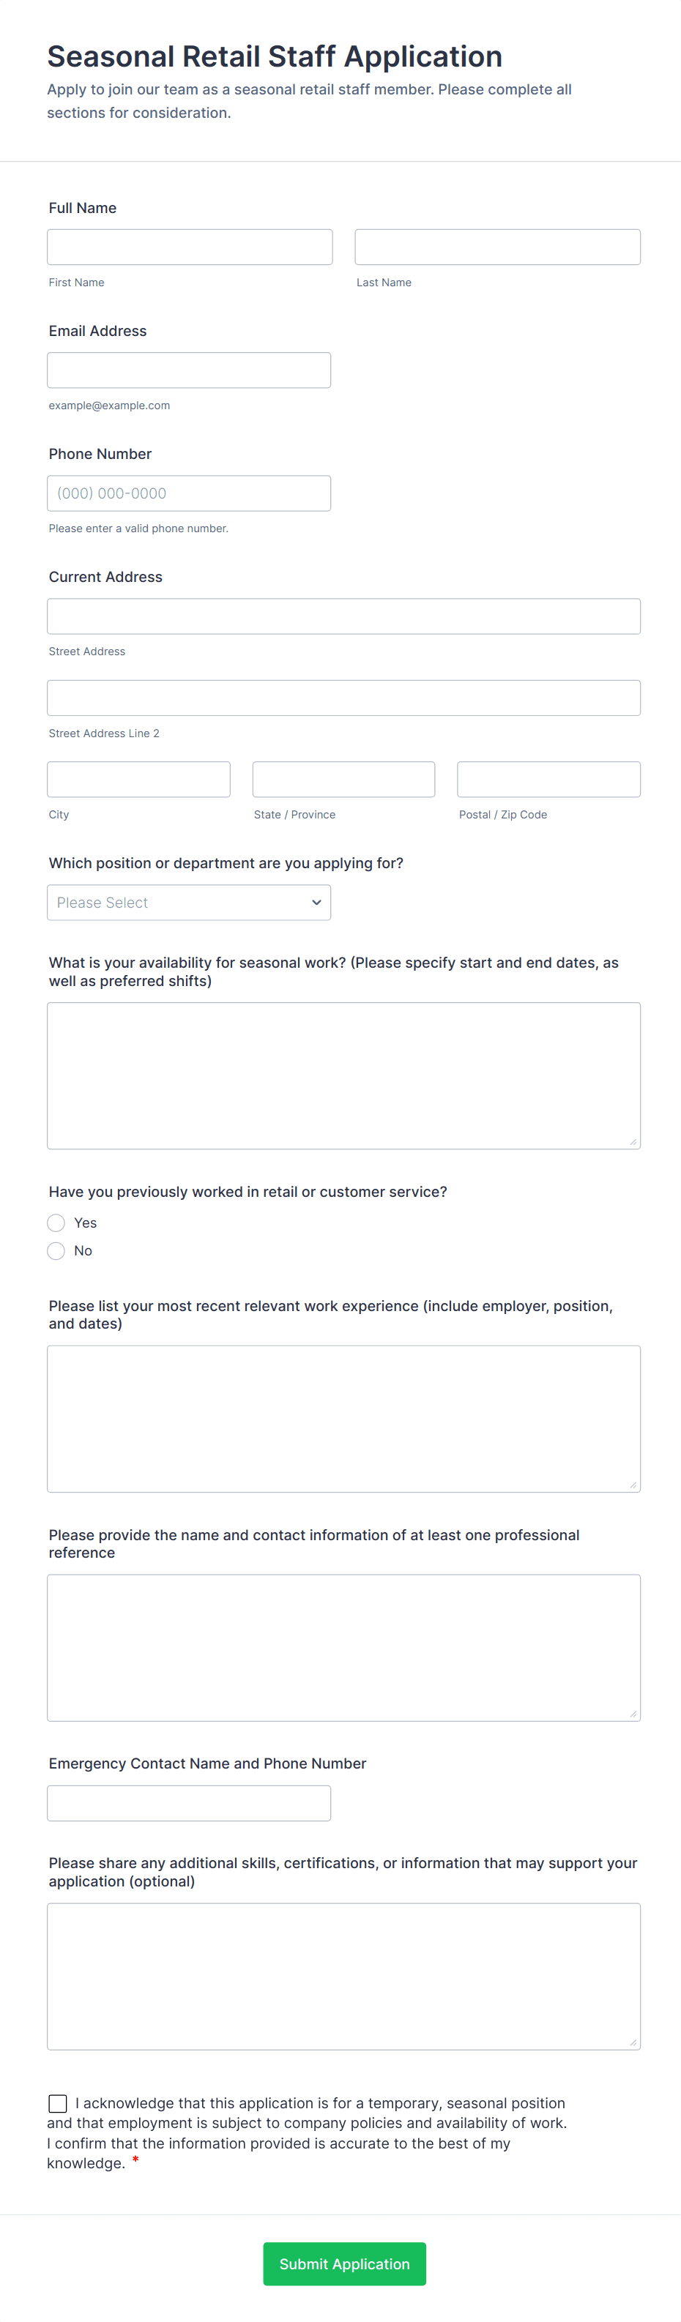This screenshot has height=2322, width=681.
Task: Click the professional reference text area
Action: [x=343, y=1648]
